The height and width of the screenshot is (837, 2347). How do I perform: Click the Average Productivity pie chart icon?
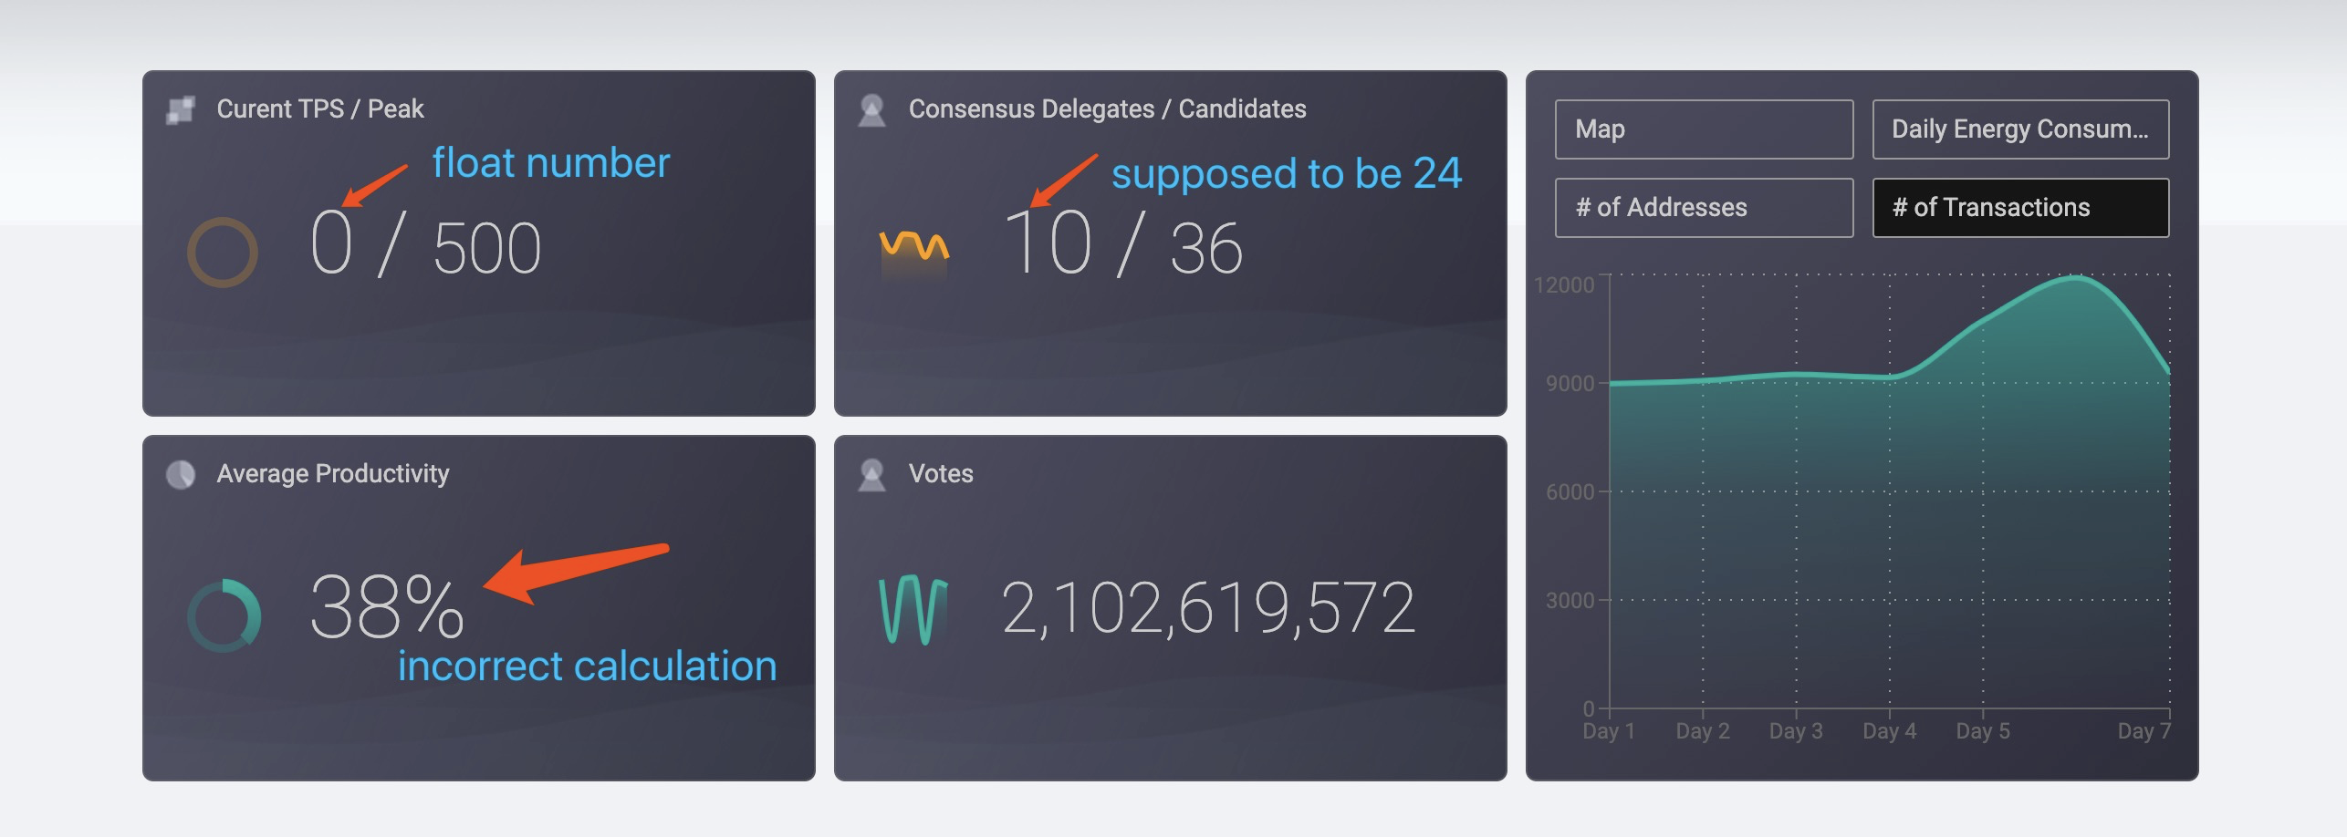pos(183,473)
